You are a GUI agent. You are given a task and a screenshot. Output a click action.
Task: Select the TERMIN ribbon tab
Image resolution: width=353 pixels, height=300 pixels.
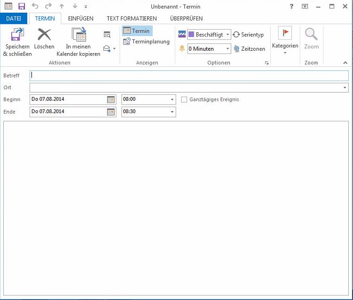tap(45, 18)
